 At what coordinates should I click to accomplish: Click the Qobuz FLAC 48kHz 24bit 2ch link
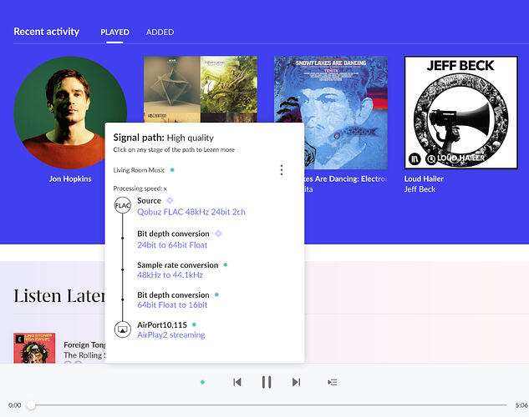click(x=191, y=212)
